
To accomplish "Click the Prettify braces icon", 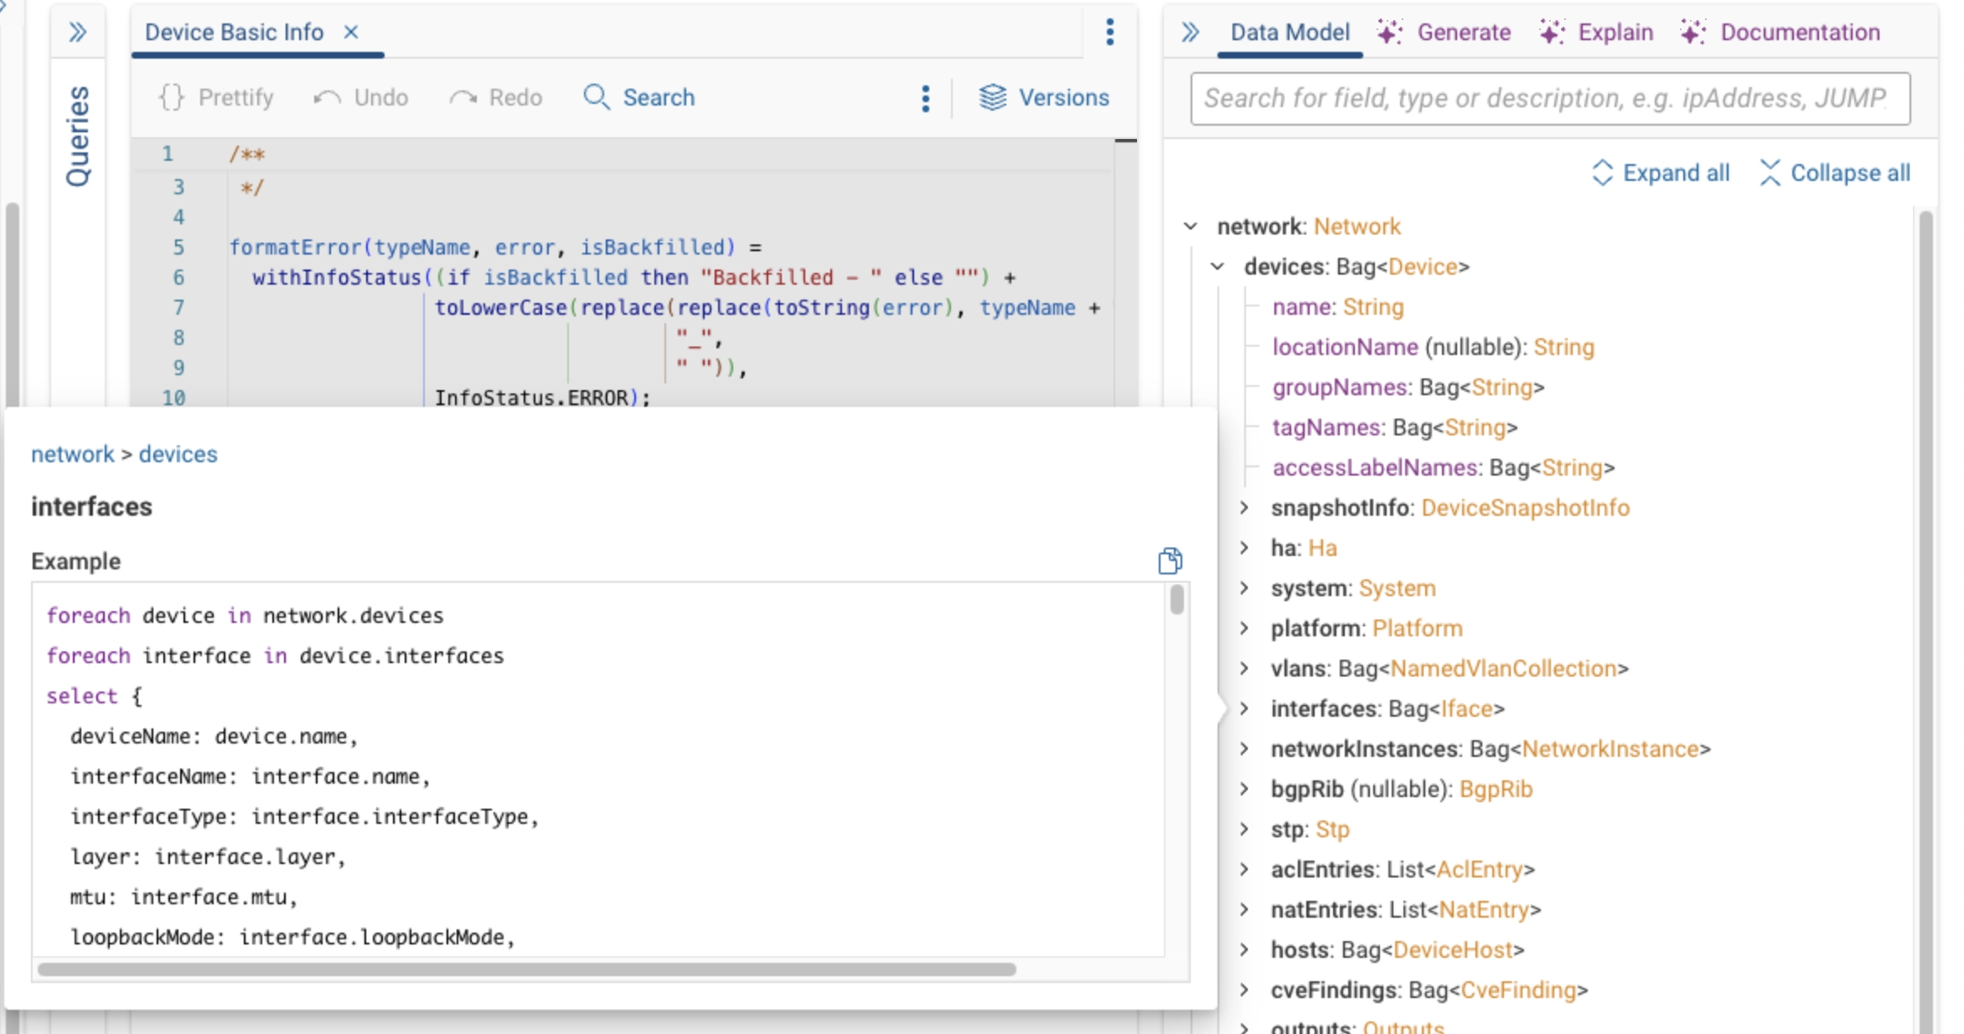I will coord(172,97).
